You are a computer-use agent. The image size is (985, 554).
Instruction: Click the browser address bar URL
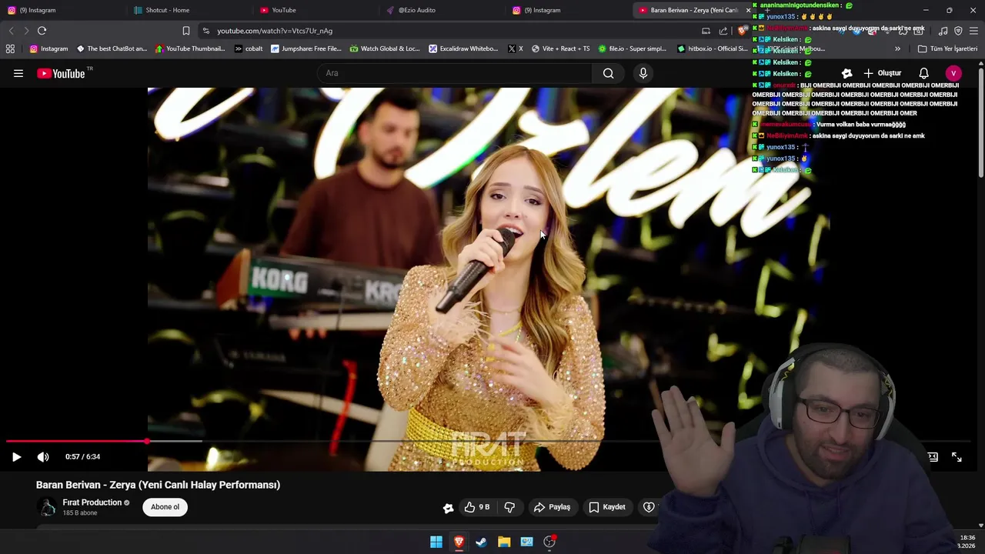275,31
